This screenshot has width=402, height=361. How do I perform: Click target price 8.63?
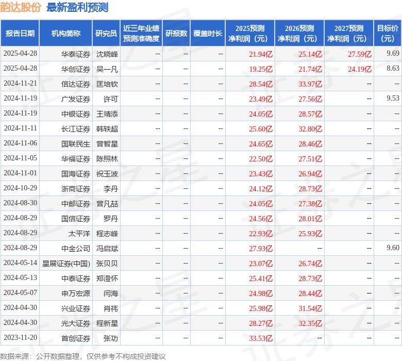pyautogui.click(x=393, y=68)
